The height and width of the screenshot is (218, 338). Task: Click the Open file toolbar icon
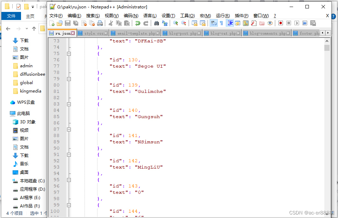tap(60, 23)
